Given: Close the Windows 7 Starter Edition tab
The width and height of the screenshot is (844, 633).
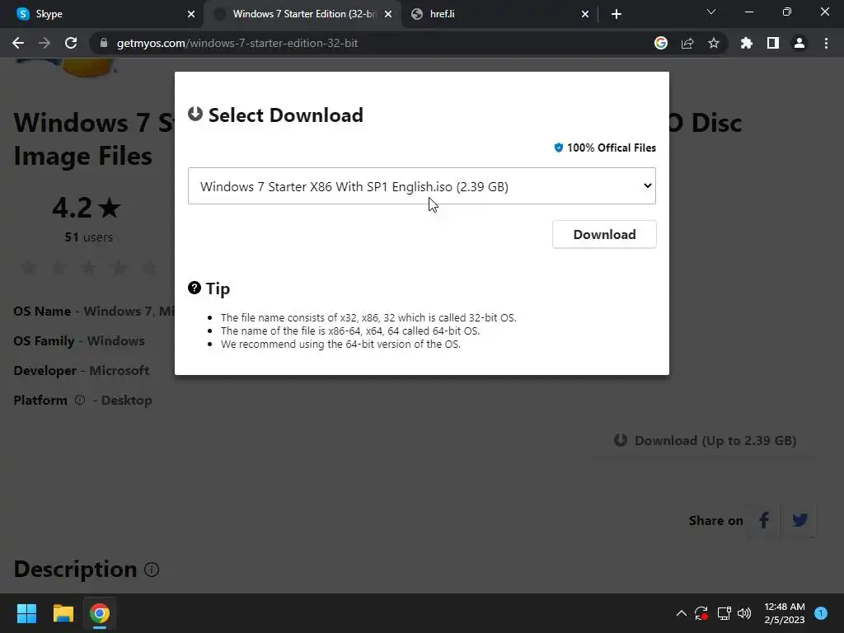Looking at the screenshot, I should 388,14.
